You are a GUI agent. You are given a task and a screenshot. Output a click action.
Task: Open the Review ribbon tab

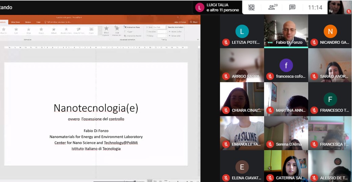click(28, 22)
